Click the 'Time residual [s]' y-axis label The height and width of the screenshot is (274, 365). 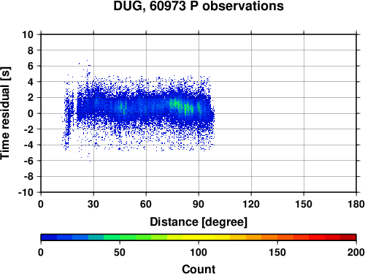[5, 113]
